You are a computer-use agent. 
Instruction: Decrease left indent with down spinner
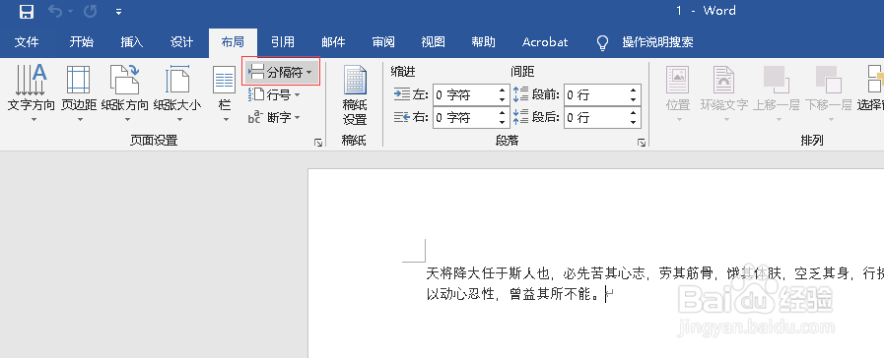[503, 99]
